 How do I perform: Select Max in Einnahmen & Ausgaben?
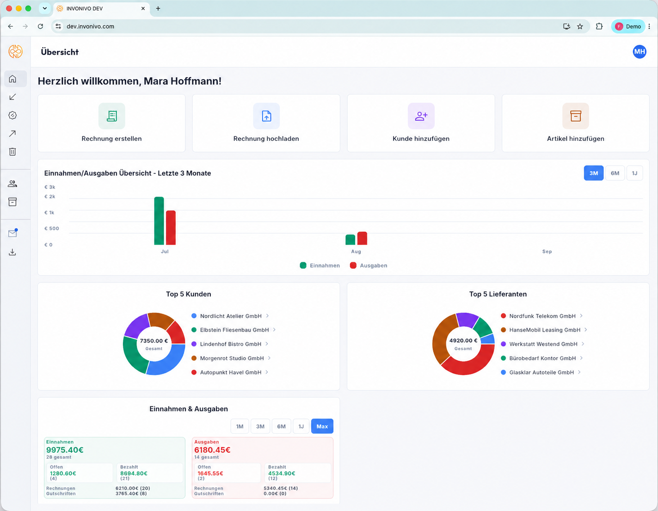click(322, 426)
